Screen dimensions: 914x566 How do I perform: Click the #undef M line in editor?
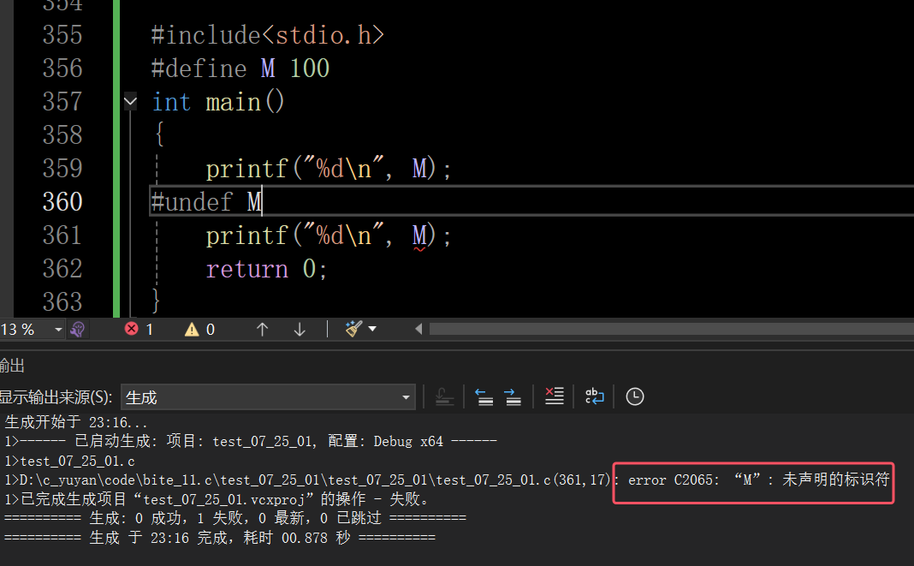[206, 202]
